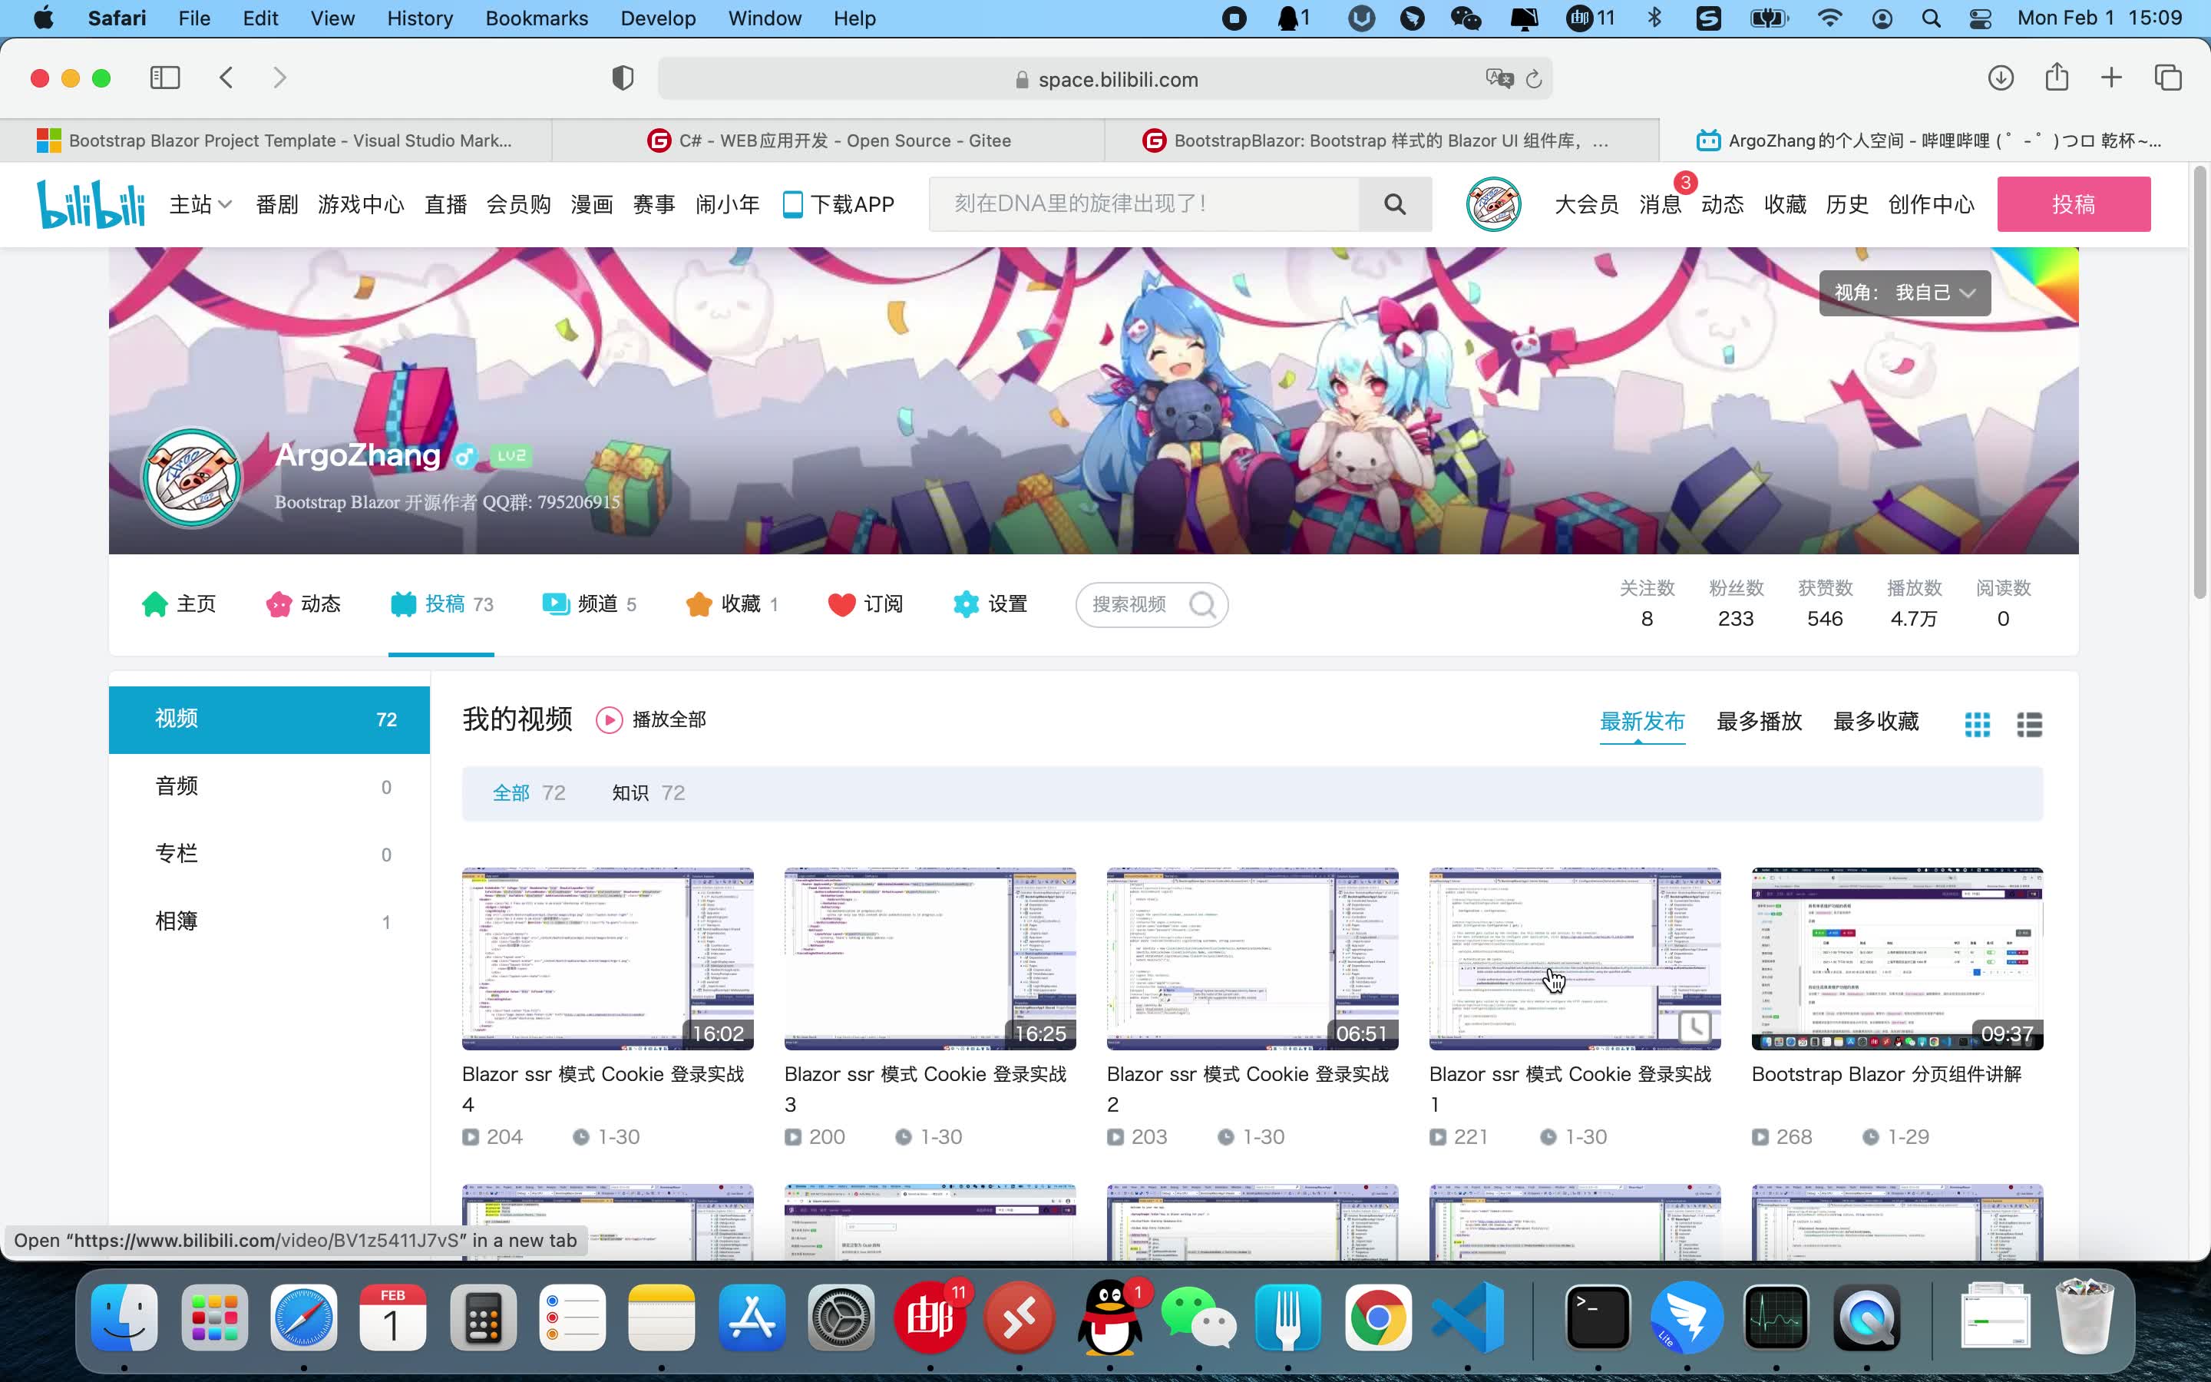
Task: Open the 视角 viewpoint dropdown
Action: coord(1903,293)
